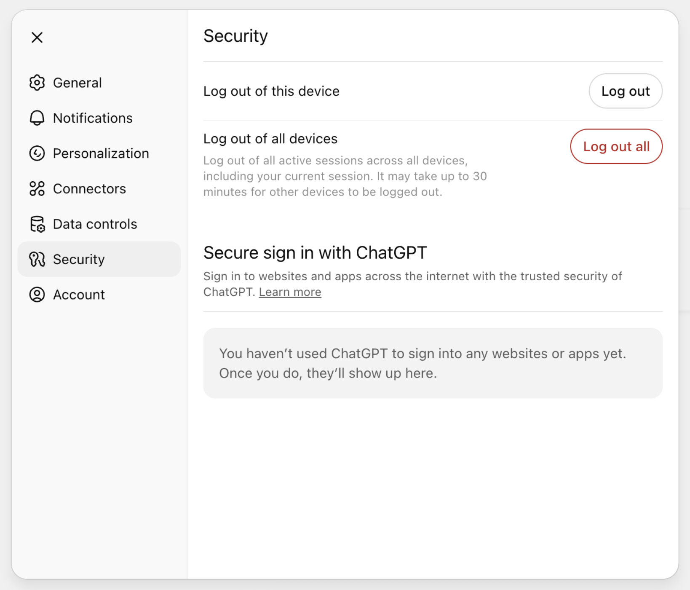Open the Account settings page
Screen dimensions: 690x590
click(79, 295)
